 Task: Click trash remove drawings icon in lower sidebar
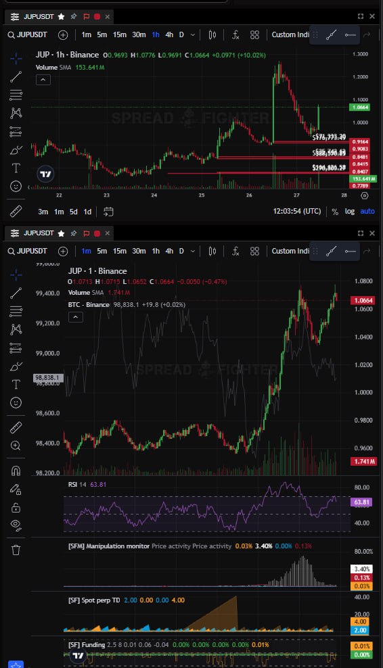pos(16,550)
